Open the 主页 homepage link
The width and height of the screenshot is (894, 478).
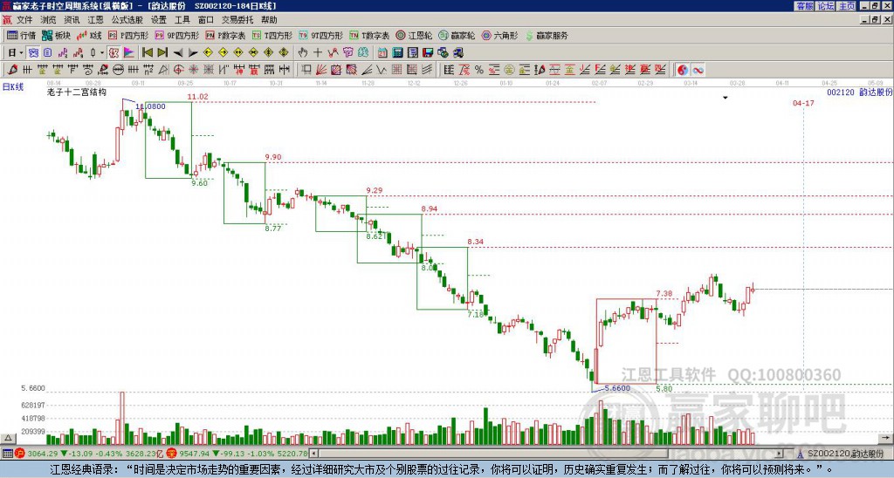click(x=847, y=6)
